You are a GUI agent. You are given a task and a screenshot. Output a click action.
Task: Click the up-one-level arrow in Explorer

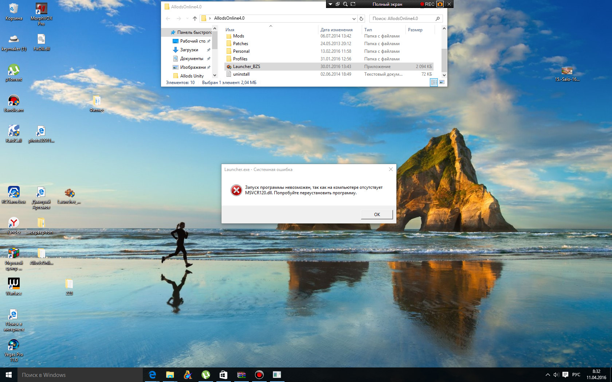click(195, 19)
